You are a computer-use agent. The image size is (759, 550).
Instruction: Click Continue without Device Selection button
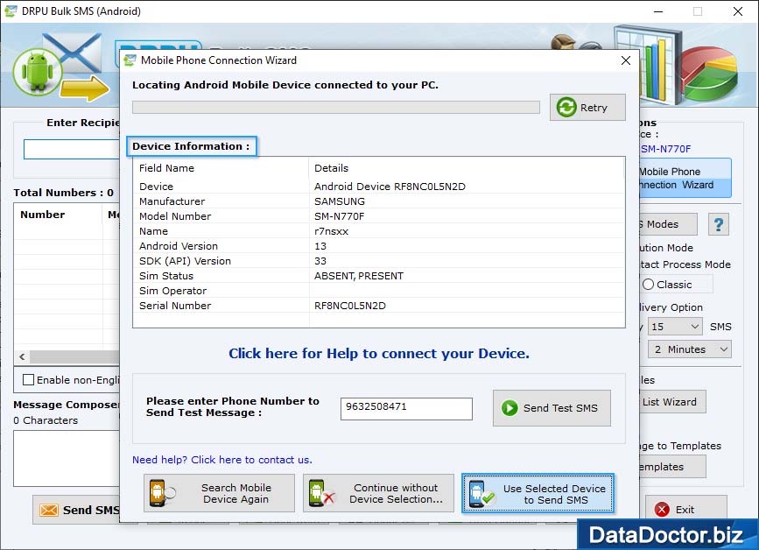point(378,493)
